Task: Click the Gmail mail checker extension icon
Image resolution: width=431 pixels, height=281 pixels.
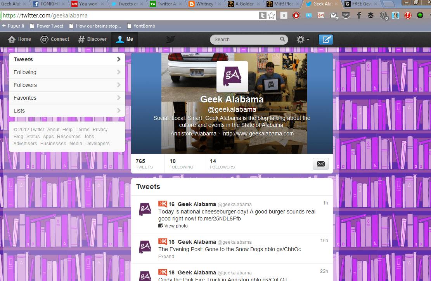Action: (334, 16)
